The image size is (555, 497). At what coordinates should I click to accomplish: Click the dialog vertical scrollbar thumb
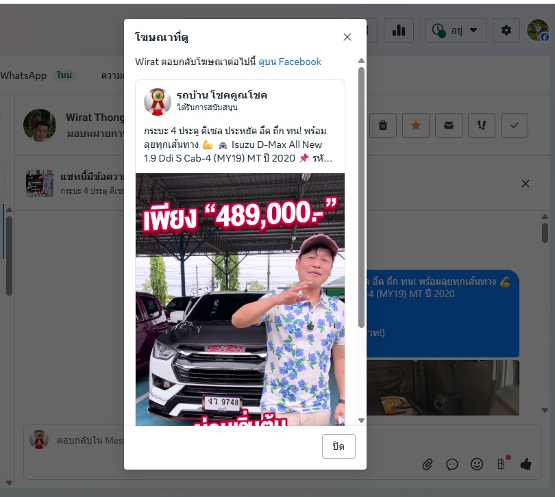[361, 197]
